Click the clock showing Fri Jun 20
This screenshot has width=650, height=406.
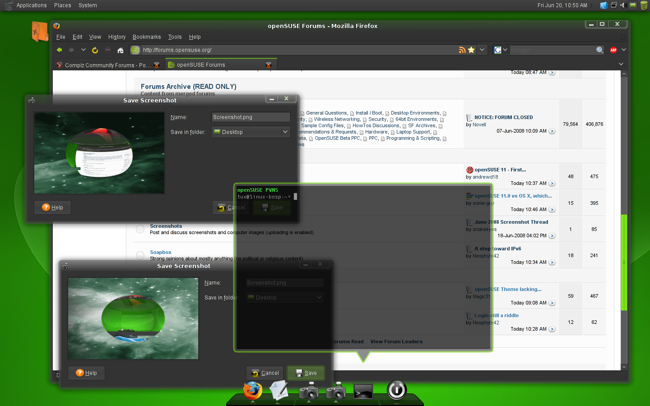tap(562, 5)
